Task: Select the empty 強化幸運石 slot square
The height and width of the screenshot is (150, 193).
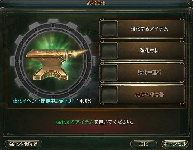Action: pyautogui.click(x=109, y=72)
